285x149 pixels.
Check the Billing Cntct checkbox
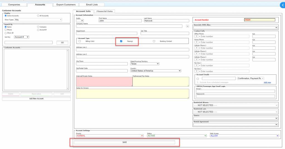[80, 41]
